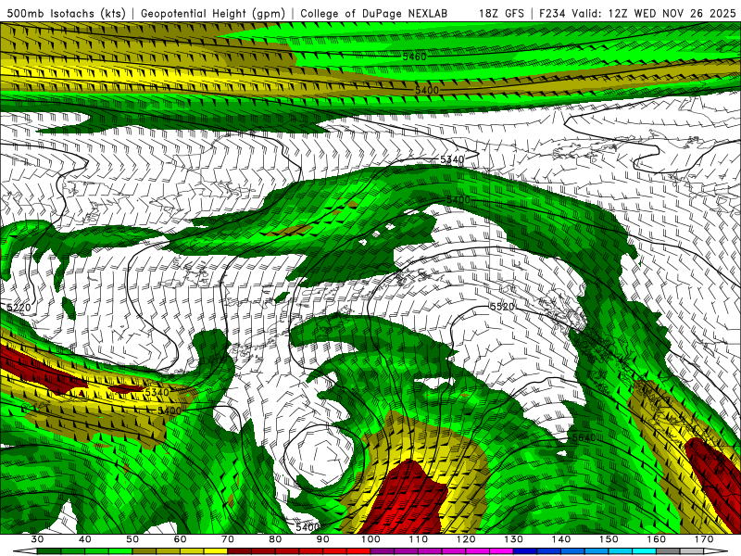
Task: Click the 5400 contour label directly beneath 5460
Action: pyautogui.click(x=427, y=90)
